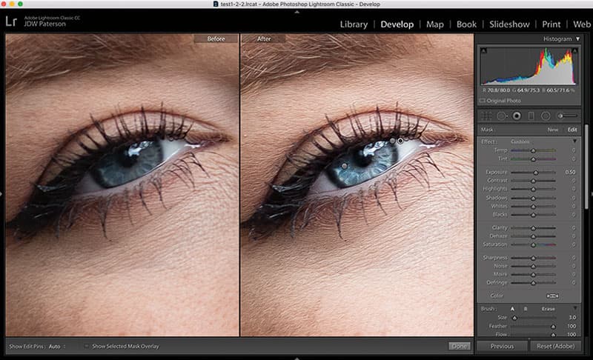Image resolution: width=593 pixels, height=360 pixels.
Task: Open the Library module
Action: [354, 24]
